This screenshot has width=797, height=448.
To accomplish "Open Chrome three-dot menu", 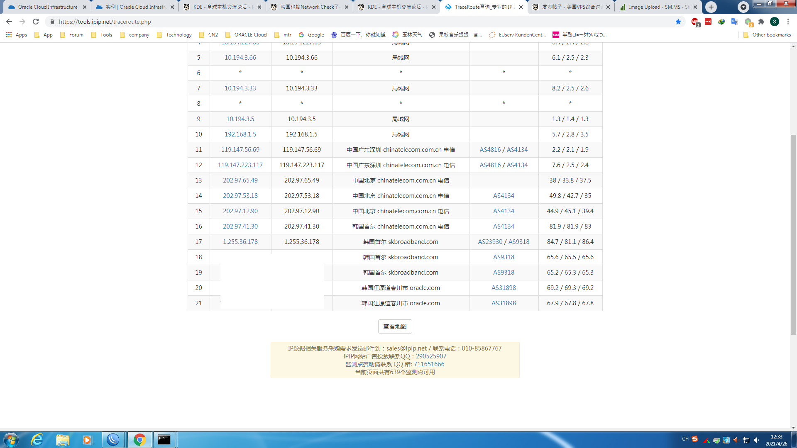I will coord(788,22).
